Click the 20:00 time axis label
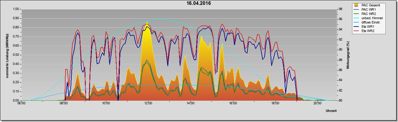 317,103
